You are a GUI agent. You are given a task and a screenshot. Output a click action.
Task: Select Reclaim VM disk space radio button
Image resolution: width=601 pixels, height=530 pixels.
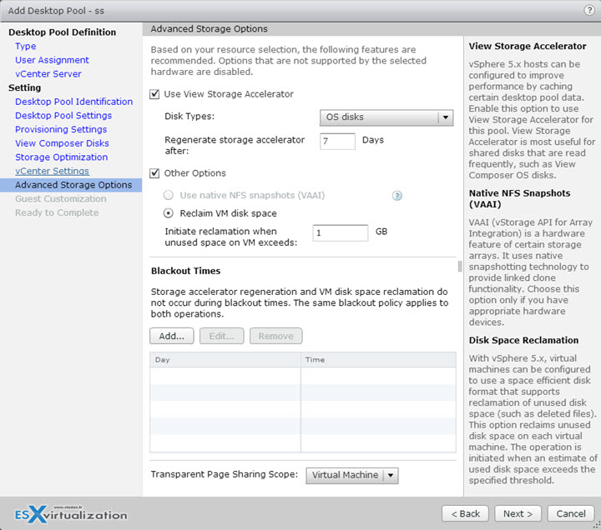(169, 213)
